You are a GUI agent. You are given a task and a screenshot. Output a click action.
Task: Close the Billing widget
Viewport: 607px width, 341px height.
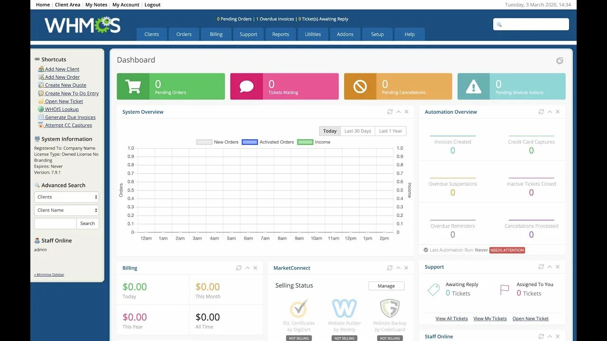click(x=255, y=268)
